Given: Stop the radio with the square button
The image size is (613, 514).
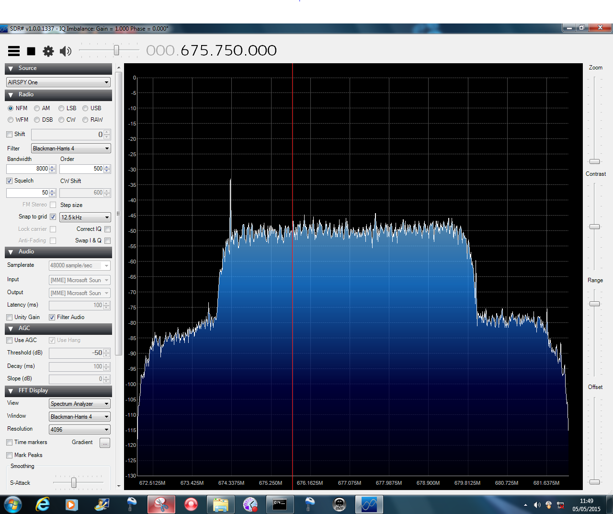Looking at the screenshot, I should [31, 51].
